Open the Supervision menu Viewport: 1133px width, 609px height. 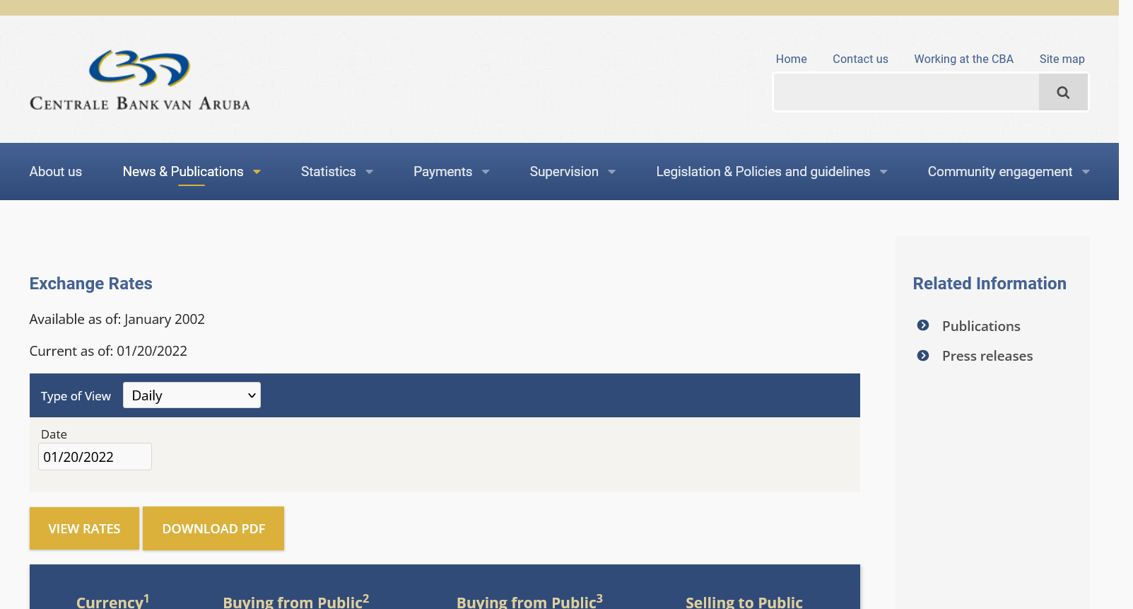(572, 172)
